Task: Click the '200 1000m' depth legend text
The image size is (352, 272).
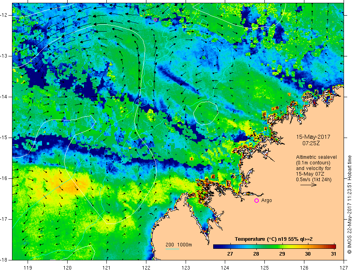Action: tap(179, 245)
